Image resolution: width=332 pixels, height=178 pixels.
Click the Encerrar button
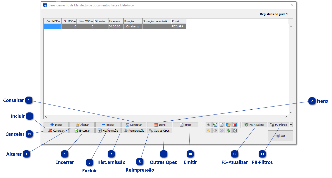[82, 131]
